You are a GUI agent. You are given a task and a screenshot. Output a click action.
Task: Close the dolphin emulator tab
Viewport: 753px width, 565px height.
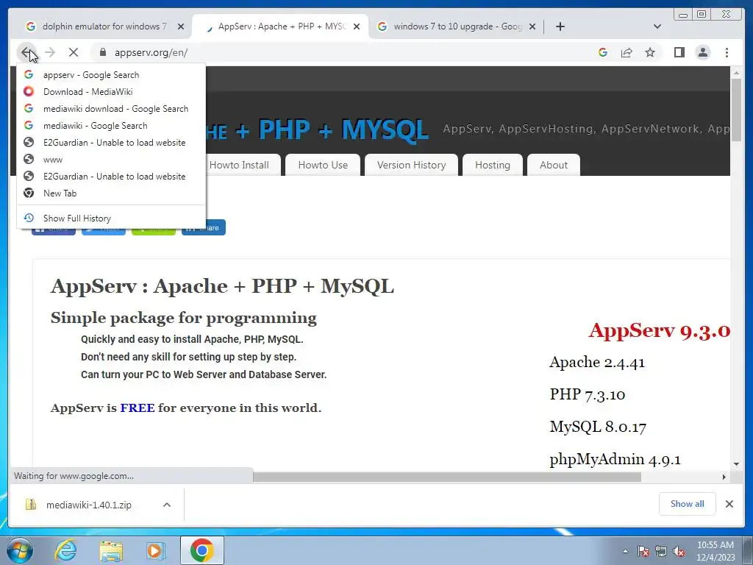181,26
